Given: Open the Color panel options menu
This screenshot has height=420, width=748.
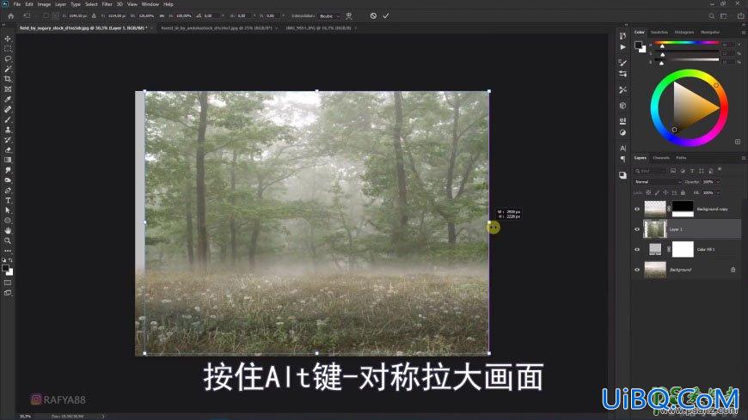Looking at the screenshot, I should [743, 32].
